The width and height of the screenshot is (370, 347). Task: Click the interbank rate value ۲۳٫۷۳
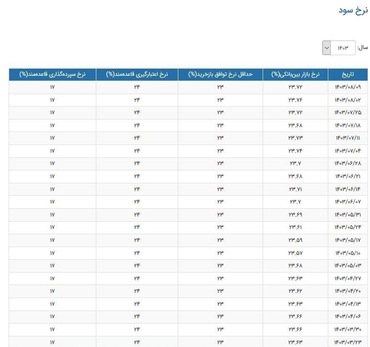coord(295,138)
